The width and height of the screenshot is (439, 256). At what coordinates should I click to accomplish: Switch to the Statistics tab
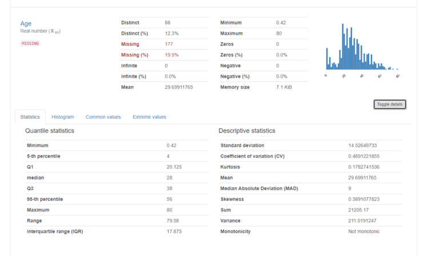[x=30, y=117]
